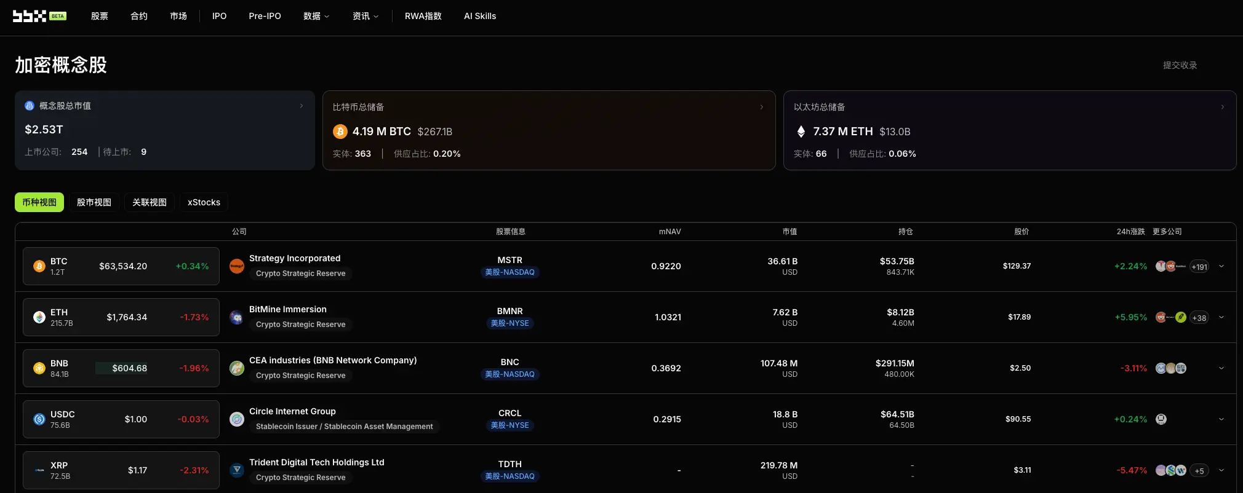Click company avatars in the BMNR row
The image size is (1243, 493).
click(x=1171, y=317)
